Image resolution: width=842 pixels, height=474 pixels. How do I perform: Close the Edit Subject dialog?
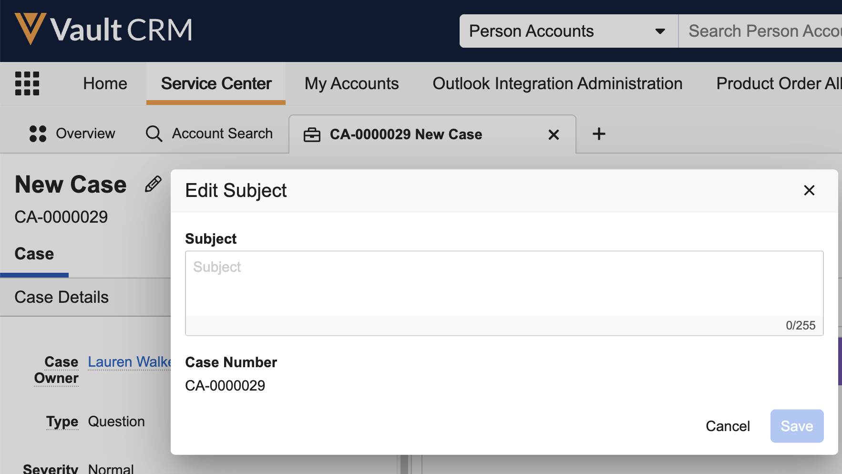[x=809, y=190]
